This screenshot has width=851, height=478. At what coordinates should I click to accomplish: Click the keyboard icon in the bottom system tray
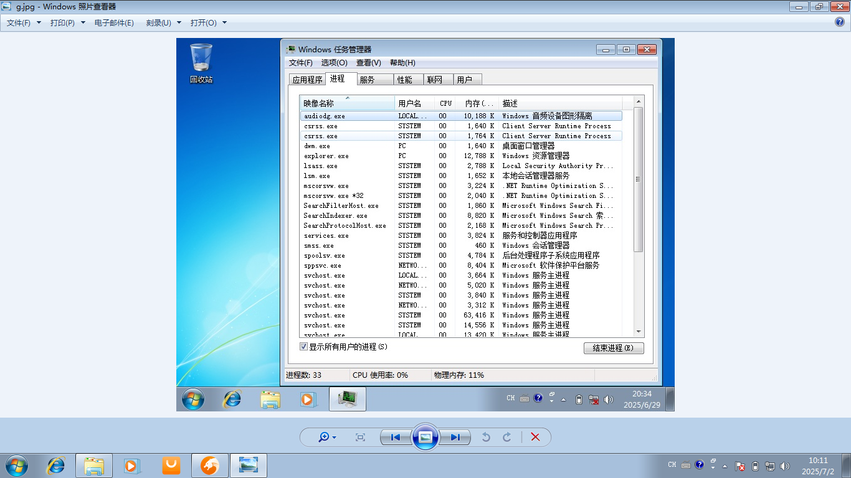click(686, 465)
